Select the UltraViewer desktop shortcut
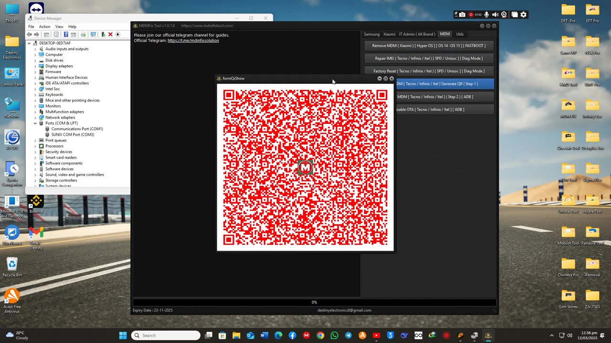The width and height of the screenshot is (611, 343). click(12, 236)
